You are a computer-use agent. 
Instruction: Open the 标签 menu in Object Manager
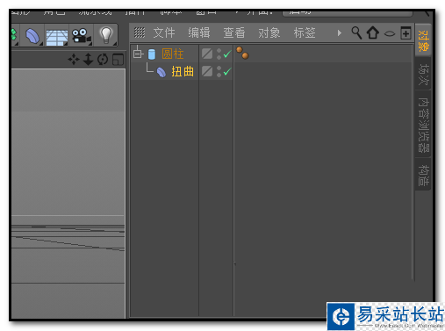(x=305, y=32)
